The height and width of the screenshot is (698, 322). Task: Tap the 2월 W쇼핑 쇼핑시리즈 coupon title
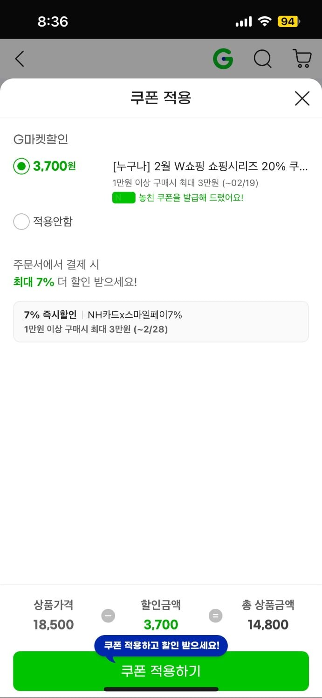(x=210, y=166)
